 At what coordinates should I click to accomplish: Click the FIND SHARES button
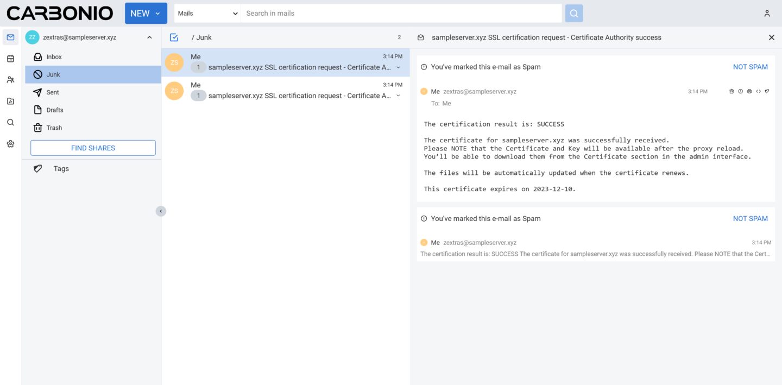click(x=92, y=148)
